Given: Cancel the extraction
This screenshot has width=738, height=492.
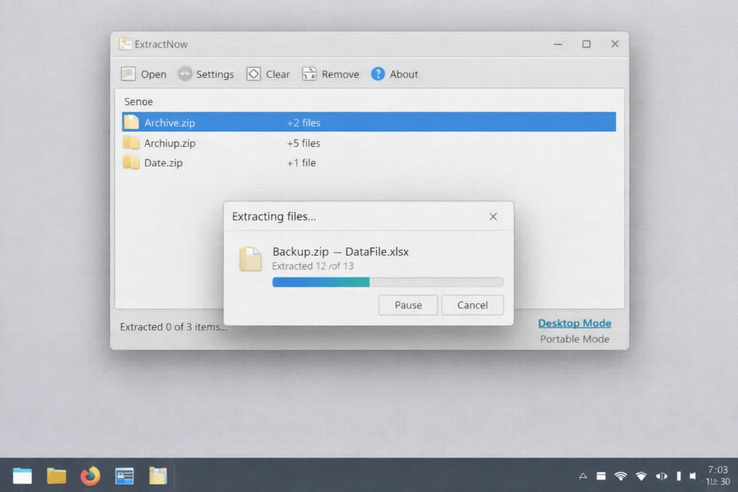Looking at the screenshot, I should (x=473, y=305).
